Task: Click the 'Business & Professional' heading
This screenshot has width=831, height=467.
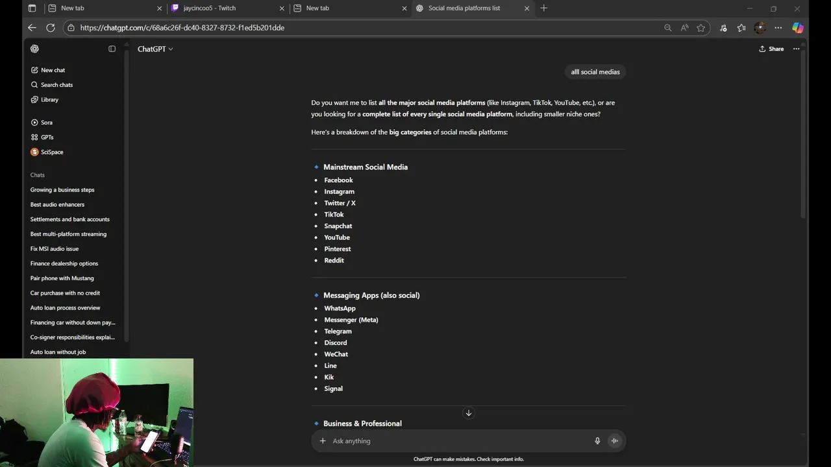Action: [362, 424]
